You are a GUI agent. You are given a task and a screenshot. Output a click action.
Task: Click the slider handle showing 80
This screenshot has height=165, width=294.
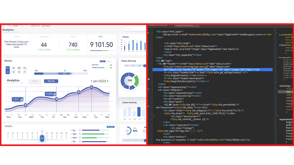[42, 138]
